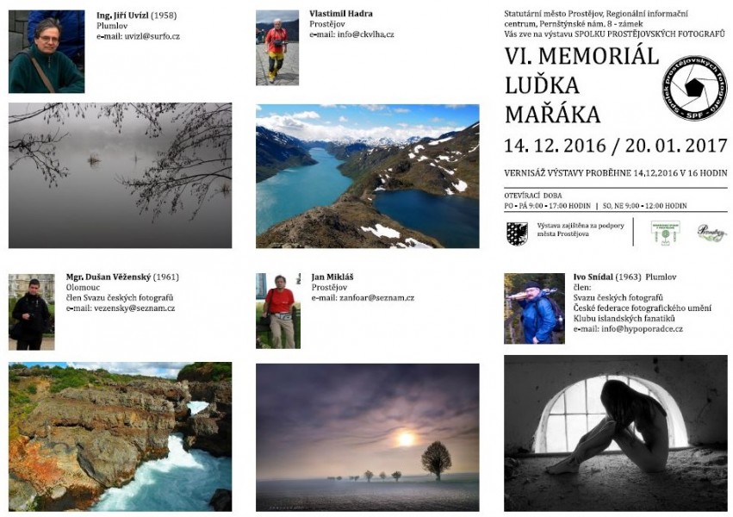Click the cursive signature logo beside the tree logo
The width and height of the screenshot is (733, 517).
click(711, 233)
